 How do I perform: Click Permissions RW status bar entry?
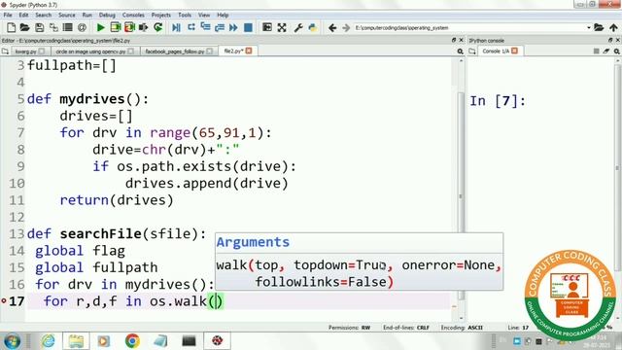349,328
